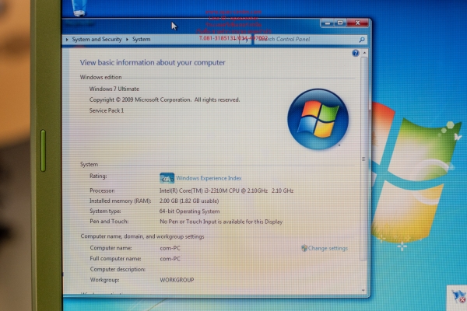Click the vertical scrollbar thumb

coord(363,159)
